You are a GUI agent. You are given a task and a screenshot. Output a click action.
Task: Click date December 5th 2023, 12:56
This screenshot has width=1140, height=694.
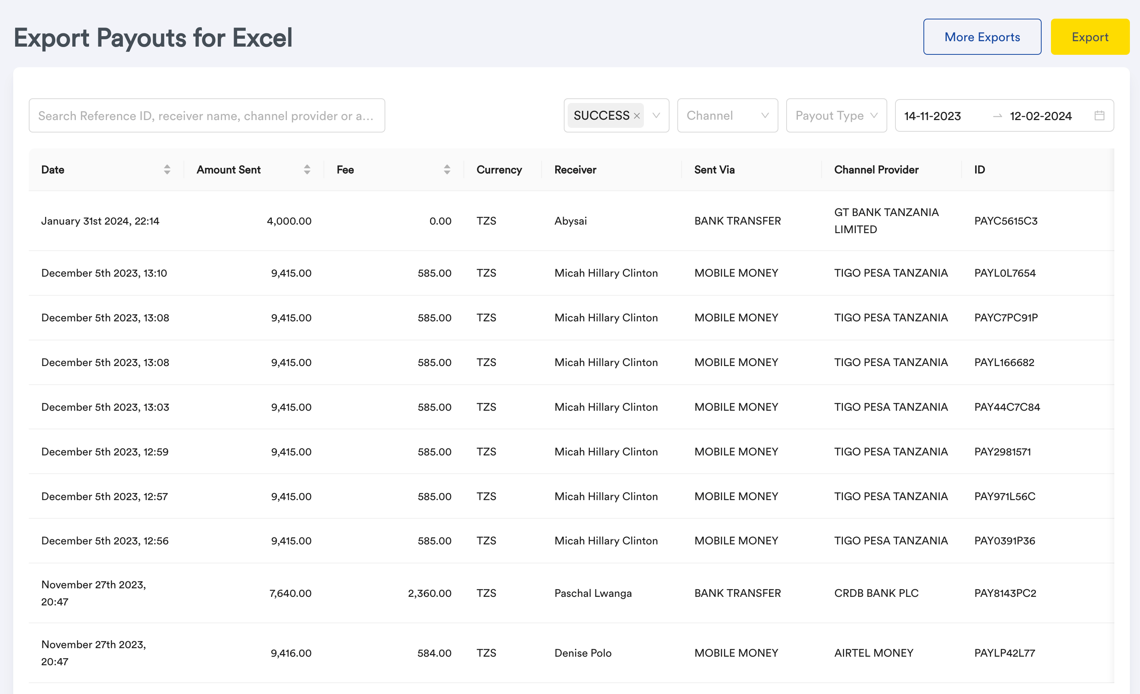click(x=105, y=541)
